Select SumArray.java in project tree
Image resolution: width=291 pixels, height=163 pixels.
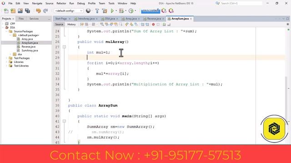(30, 50)
